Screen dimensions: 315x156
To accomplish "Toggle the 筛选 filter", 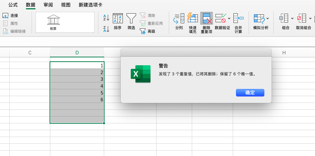I will [x=131, y=22].
